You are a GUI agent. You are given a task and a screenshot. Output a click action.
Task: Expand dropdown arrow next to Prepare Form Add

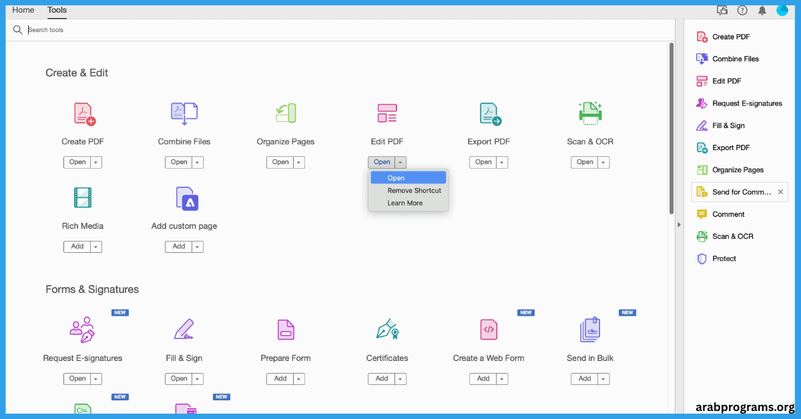tap(299, 379)
